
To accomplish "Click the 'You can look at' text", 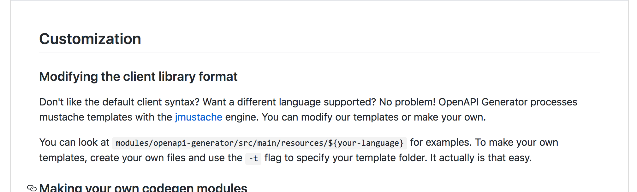I will pos(74,142).
